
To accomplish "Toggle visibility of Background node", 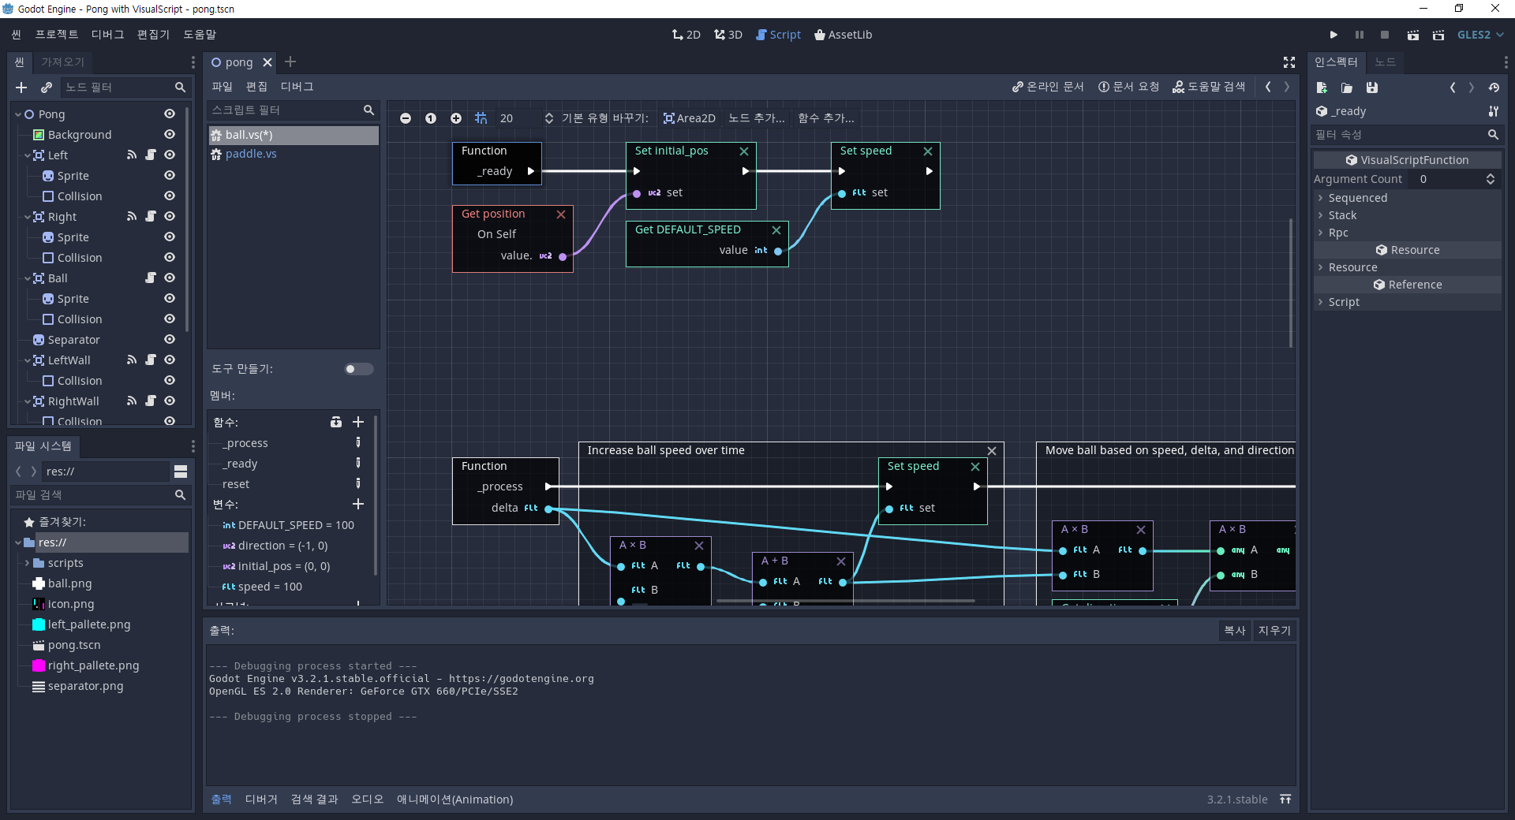I will [170, 135].
